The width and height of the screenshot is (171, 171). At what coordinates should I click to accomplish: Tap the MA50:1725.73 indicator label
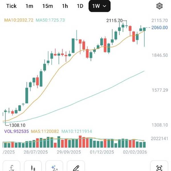pos(50,20)
